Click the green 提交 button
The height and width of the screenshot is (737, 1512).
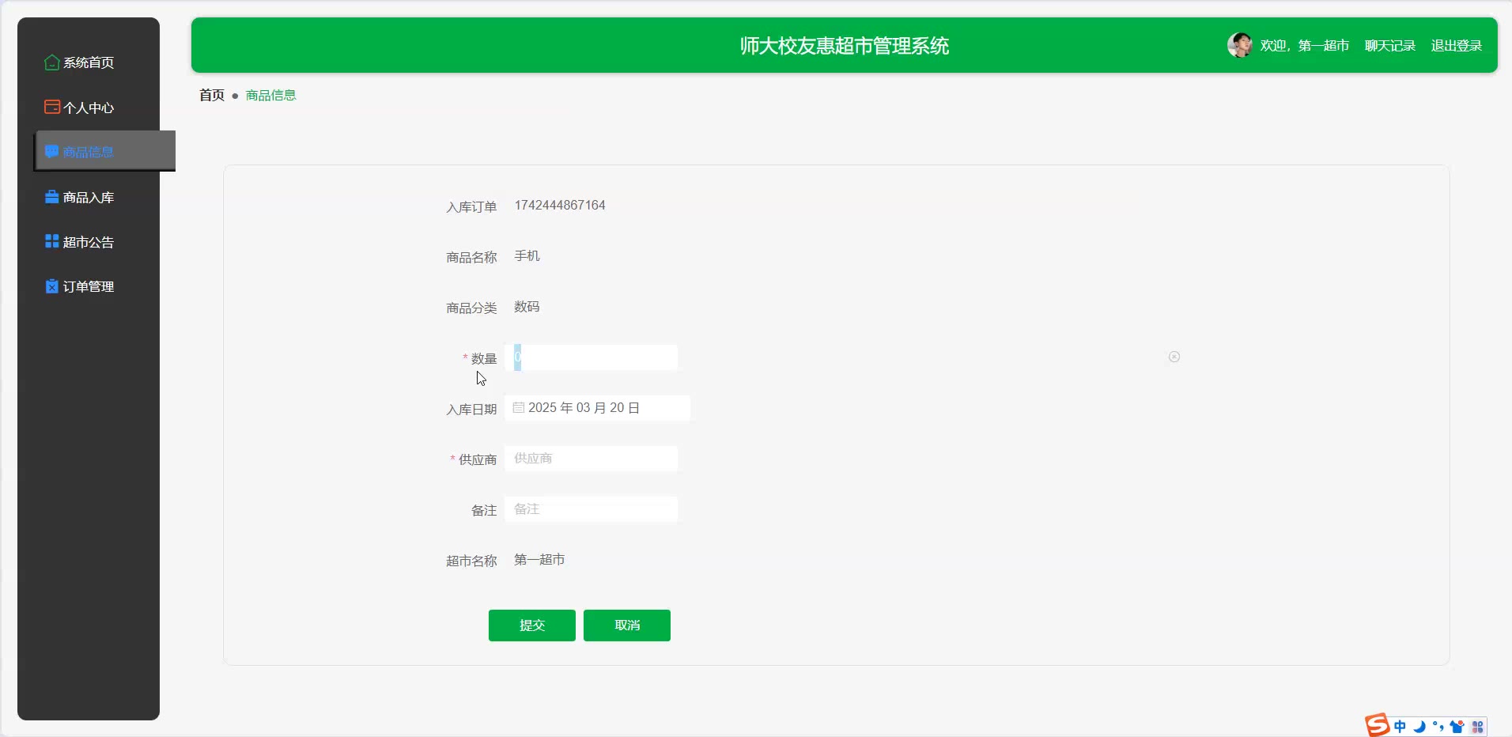(532, 626)
